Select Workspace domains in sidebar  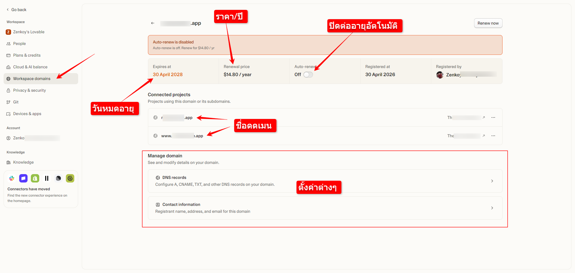pos(41,79)
